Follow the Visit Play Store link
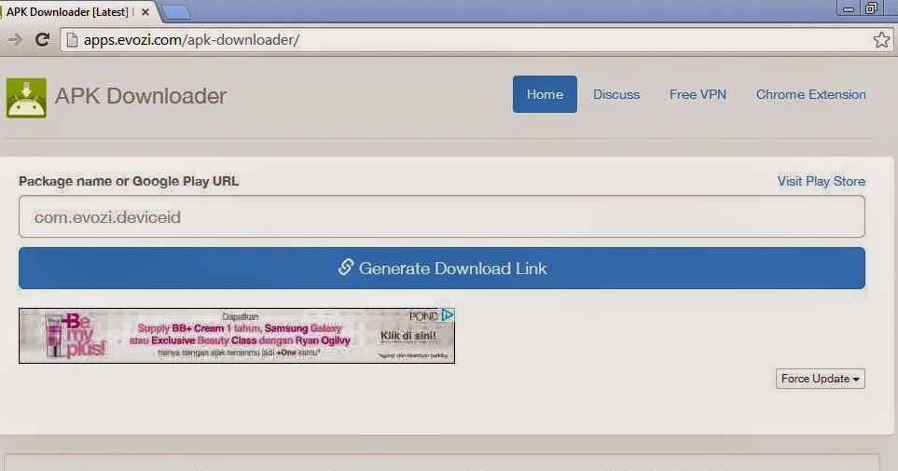Screen dimensions: 898x471 pyautogui.click(x=822, y=181)
